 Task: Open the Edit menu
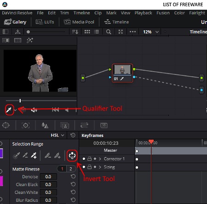coord(52,13)
